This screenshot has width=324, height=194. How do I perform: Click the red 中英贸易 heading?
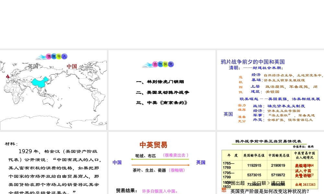tap(153, 145)
